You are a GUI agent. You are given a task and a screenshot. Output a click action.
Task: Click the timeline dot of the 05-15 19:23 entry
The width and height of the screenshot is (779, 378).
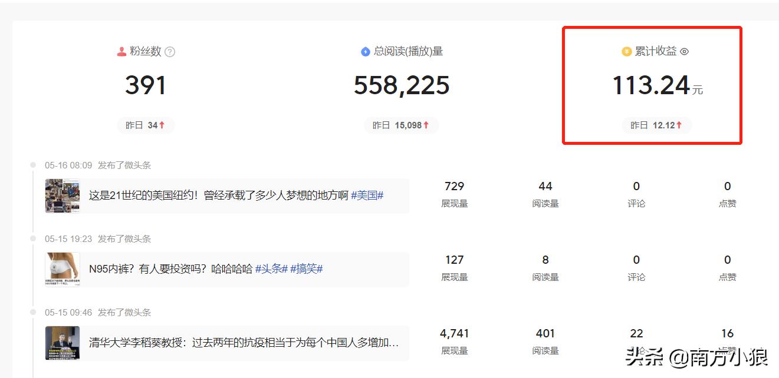(x=34, y=239)
